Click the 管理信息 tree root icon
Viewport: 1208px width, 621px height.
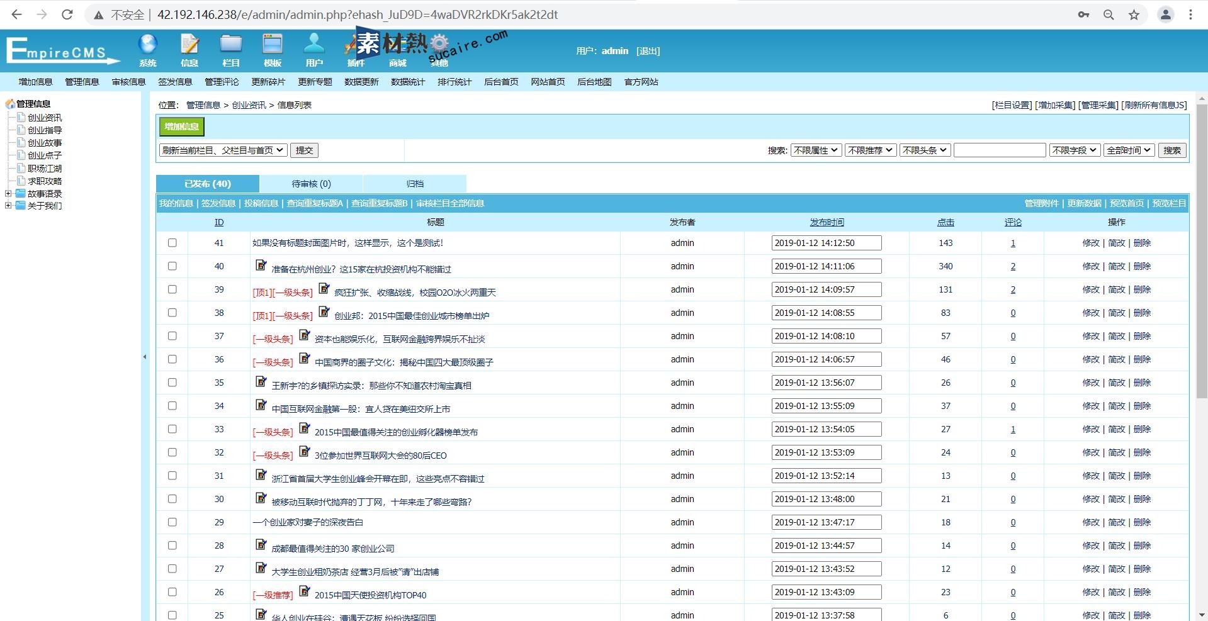pos(10,104)
